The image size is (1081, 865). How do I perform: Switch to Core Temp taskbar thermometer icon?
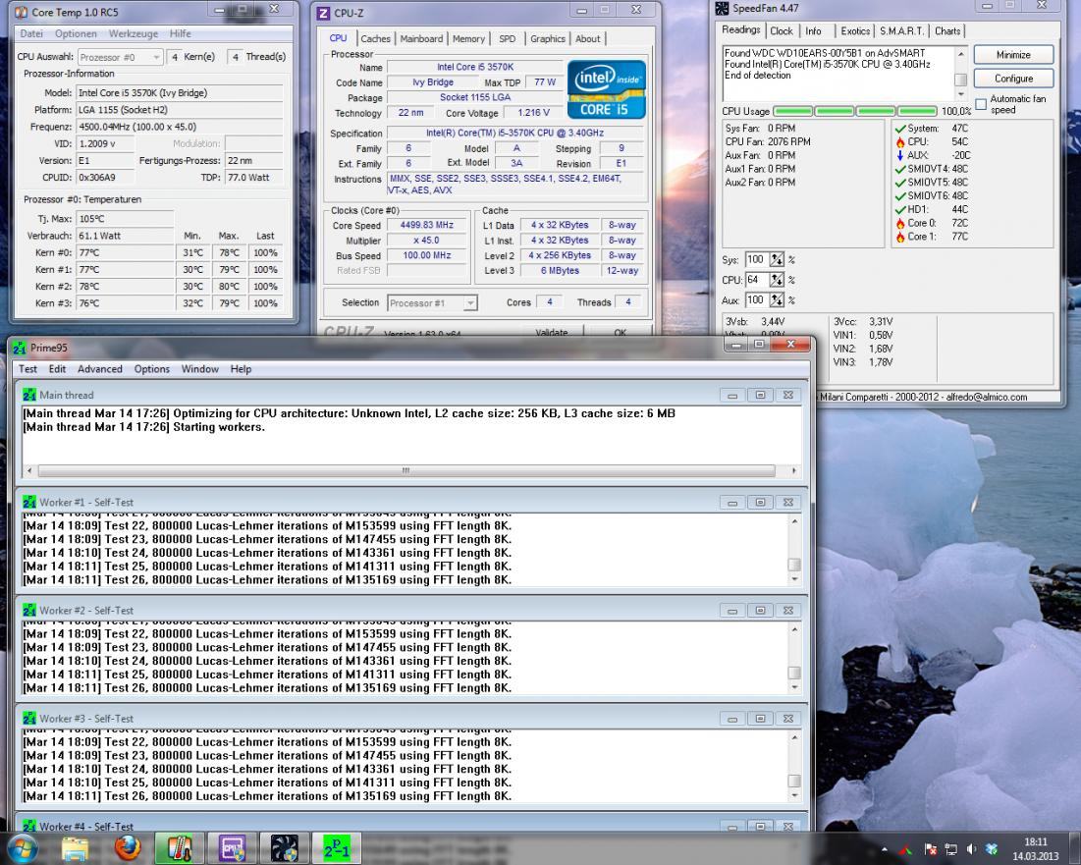pyautogui.click(x=179, y=848)
